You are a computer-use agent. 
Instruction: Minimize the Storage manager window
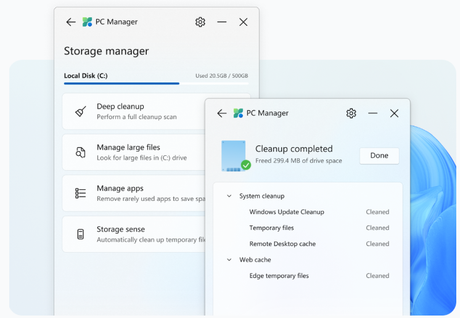[222, 22]
